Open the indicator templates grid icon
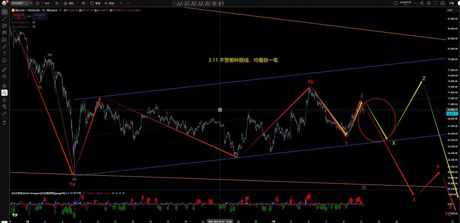The width and height of the screenshot is (460, 223). tap(83, 3)
